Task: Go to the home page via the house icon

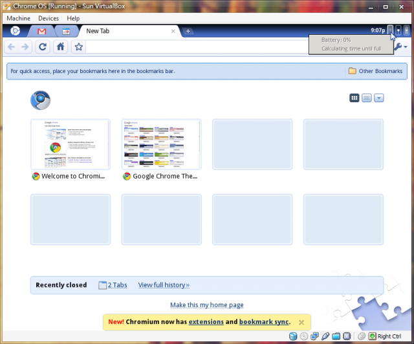Action: coord(60,47)
